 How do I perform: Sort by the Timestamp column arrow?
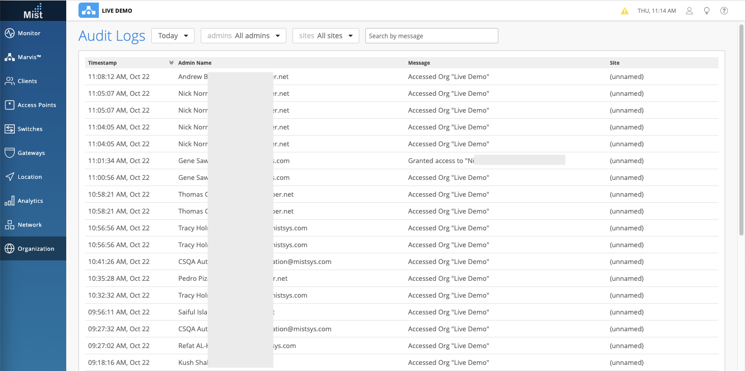click(x=171, y=63)
